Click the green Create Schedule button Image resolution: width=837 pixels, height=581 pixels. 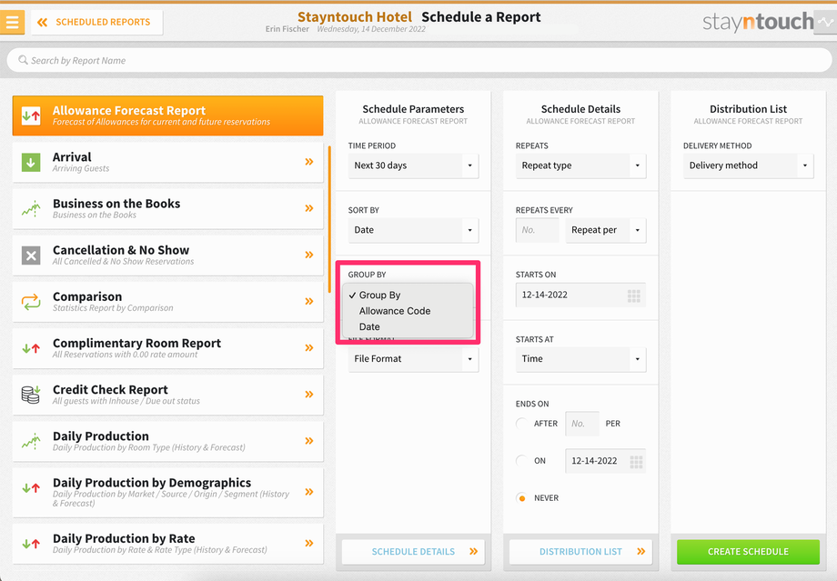(749, 552)
